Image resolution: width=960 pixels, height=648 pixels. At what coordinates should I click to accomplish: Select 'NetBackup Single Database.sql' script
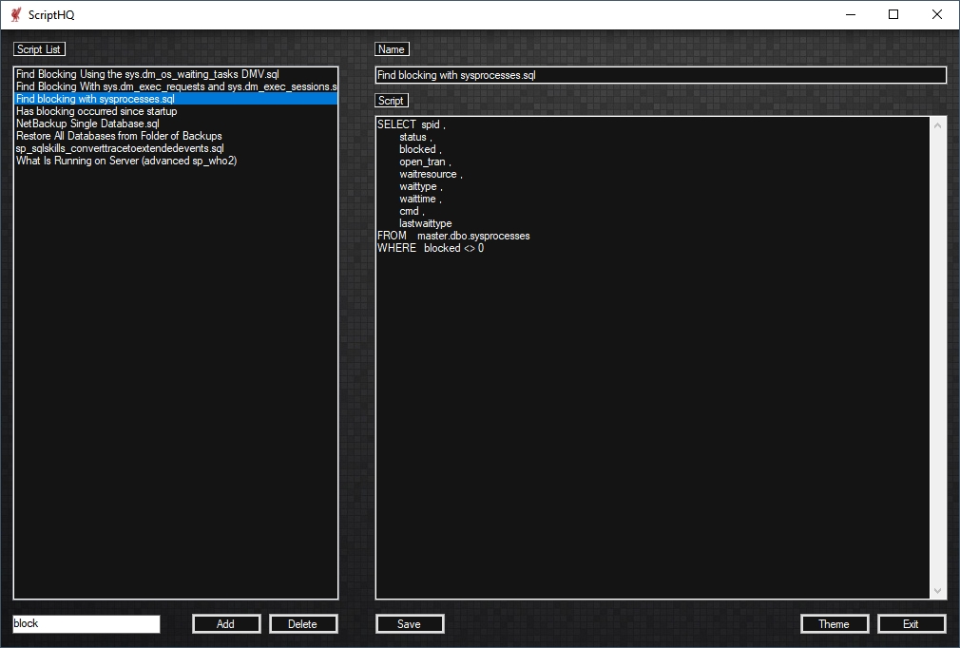pyautogui.click(x=87, y=124)
